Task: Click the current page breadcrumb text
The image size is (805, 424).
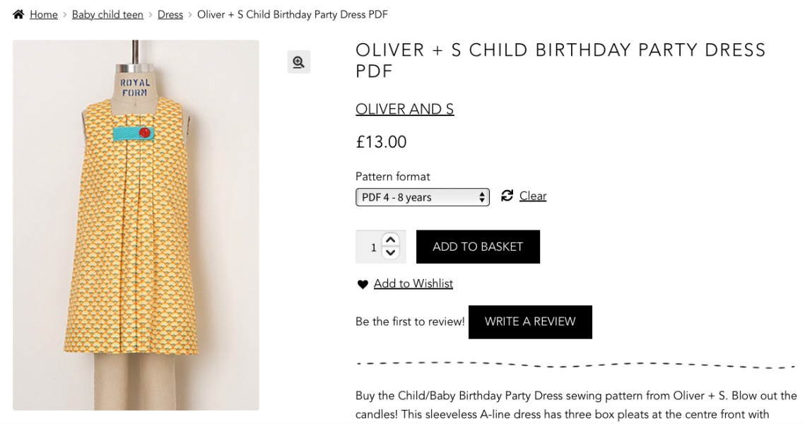Action: [292, 15]
